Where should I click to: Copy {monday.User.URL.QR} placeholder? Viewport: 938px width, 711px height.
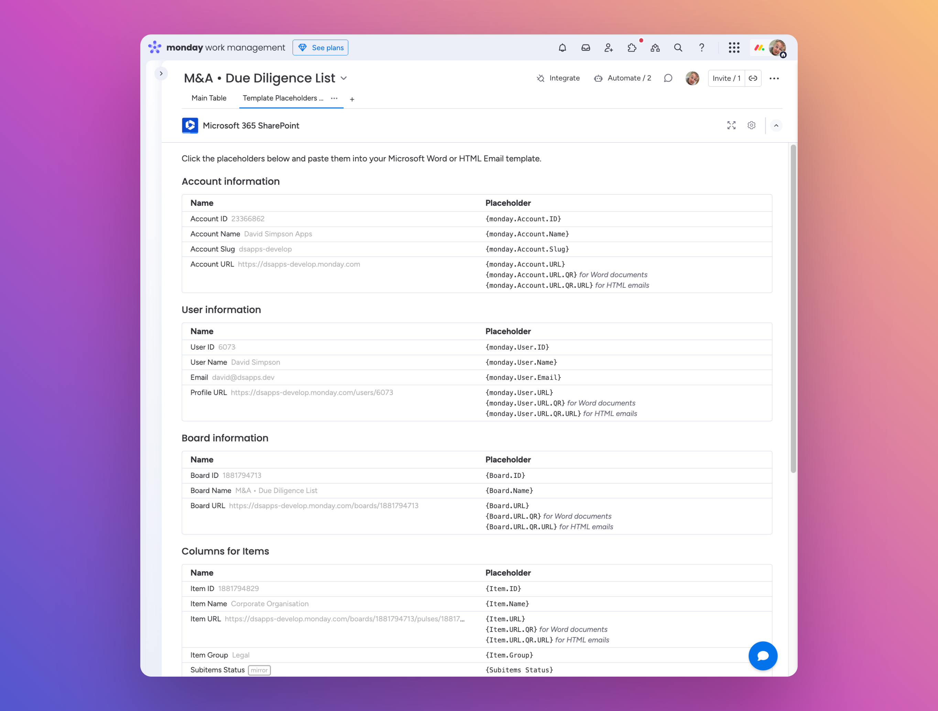pyautogui.click(x=525, y=403)
